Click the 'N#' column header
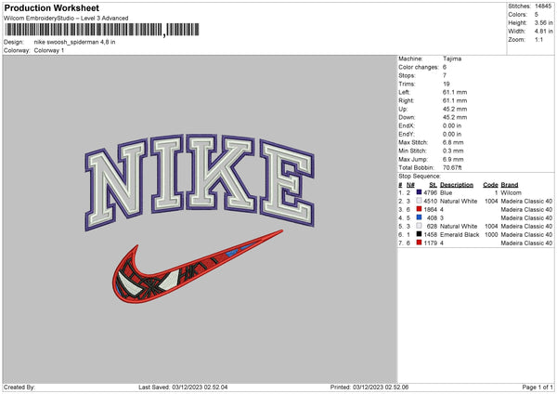This screenshot has height=394, width=557. click(x=410, y=185)
